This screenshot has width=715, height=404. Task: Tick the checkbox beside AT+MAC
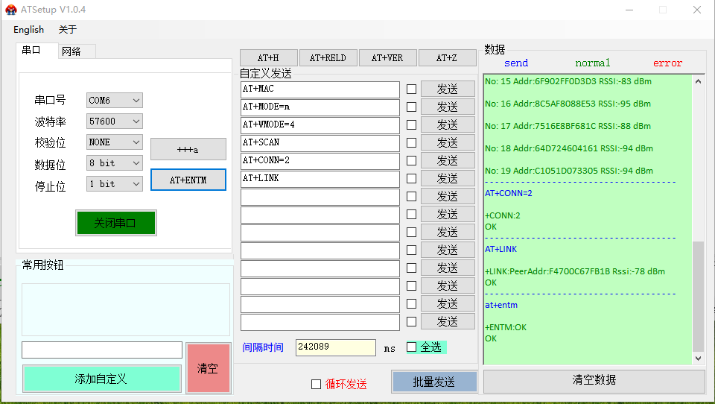(x=411, y=89)
